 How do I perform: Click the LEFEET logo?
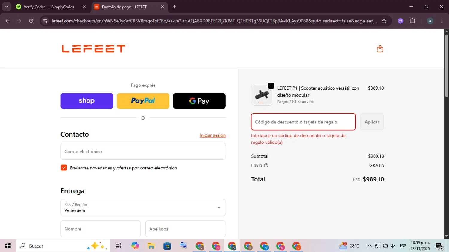coord(93,49)
